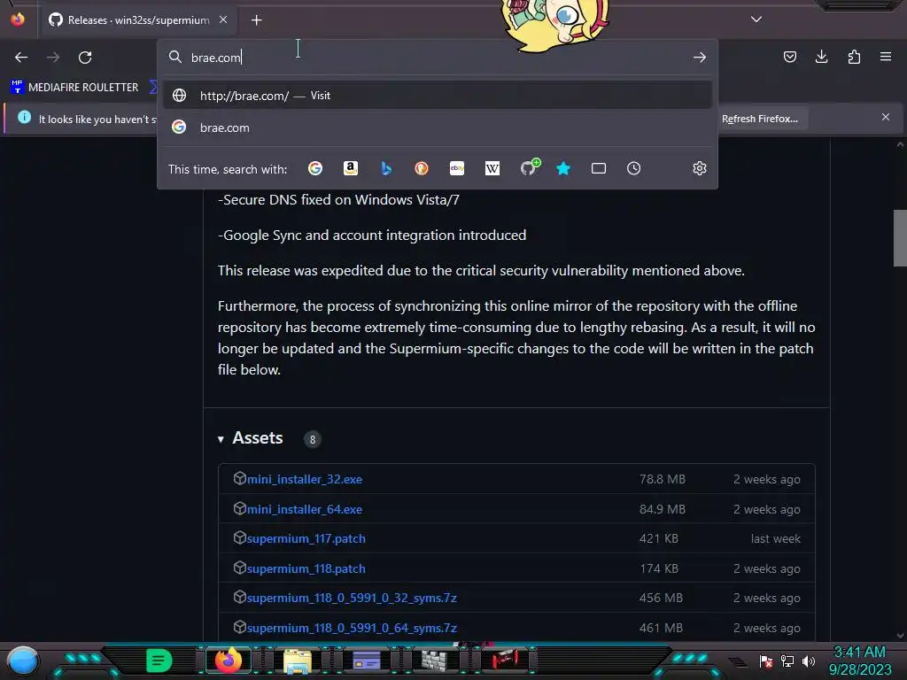Click Firefox taskbar icon
The image size is (907, 680).
coord(228,661)
